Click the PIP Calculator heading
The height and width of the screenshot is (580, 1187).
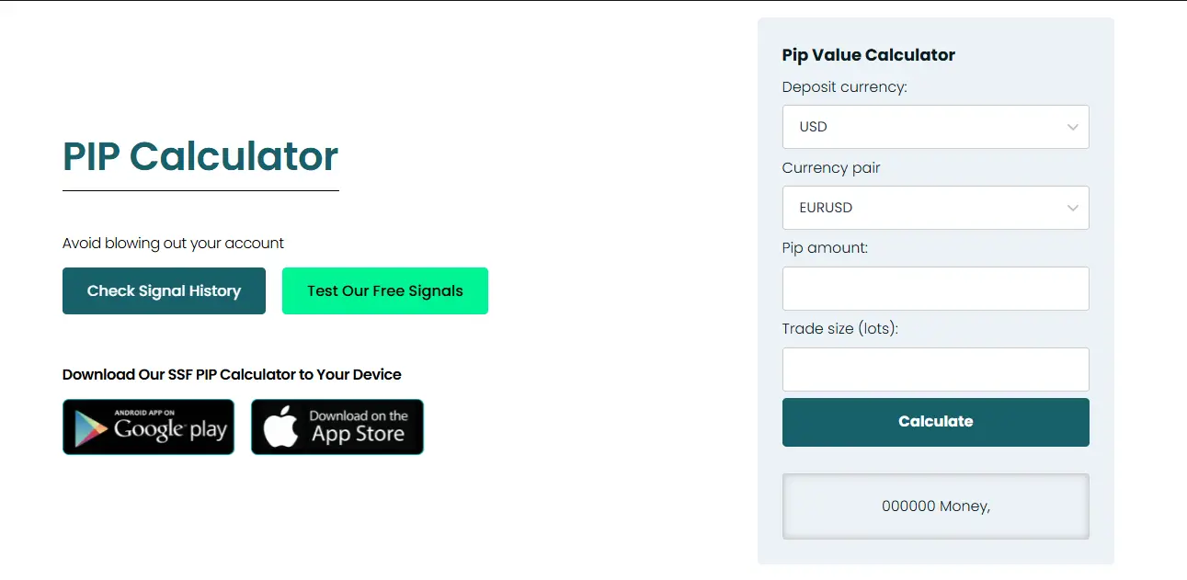point(200,156)
